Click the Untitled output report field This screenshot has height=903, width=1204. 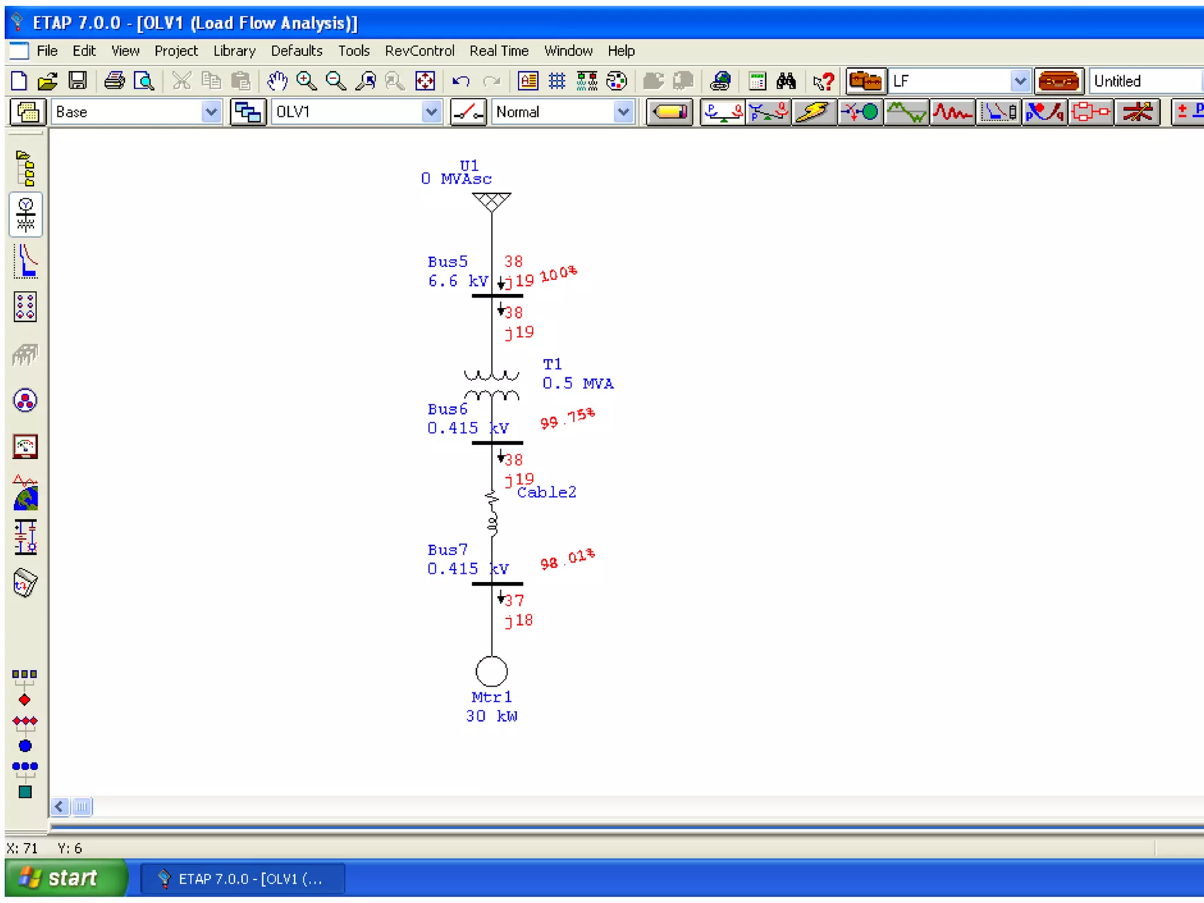(x=1145, y=81)
